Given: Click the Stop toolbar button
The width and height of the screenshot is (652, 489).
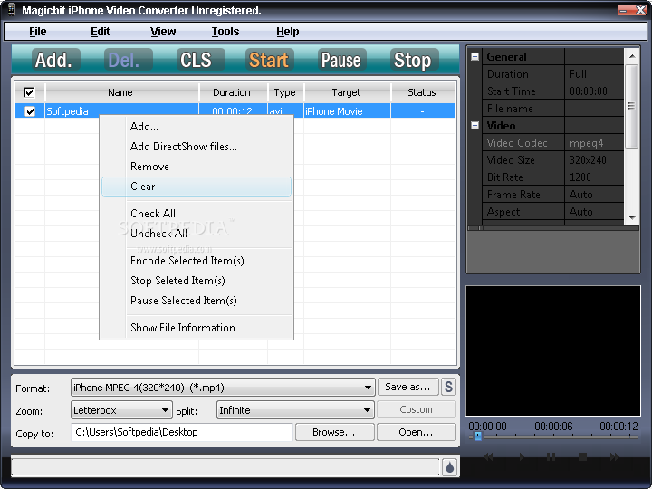Looking at the screenshot, I should click(x=413, y=61).
